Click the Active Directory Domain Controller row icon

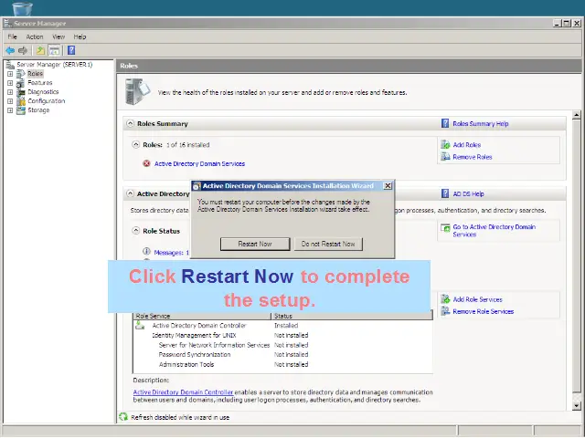click(140, 326)
